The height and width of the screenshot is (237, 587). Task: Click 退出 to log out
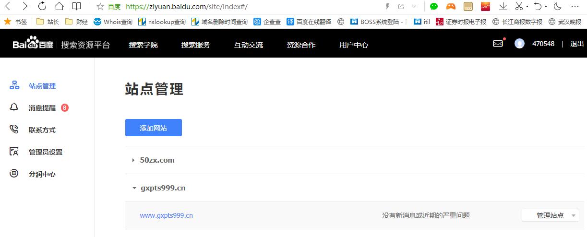coord(577,44)
